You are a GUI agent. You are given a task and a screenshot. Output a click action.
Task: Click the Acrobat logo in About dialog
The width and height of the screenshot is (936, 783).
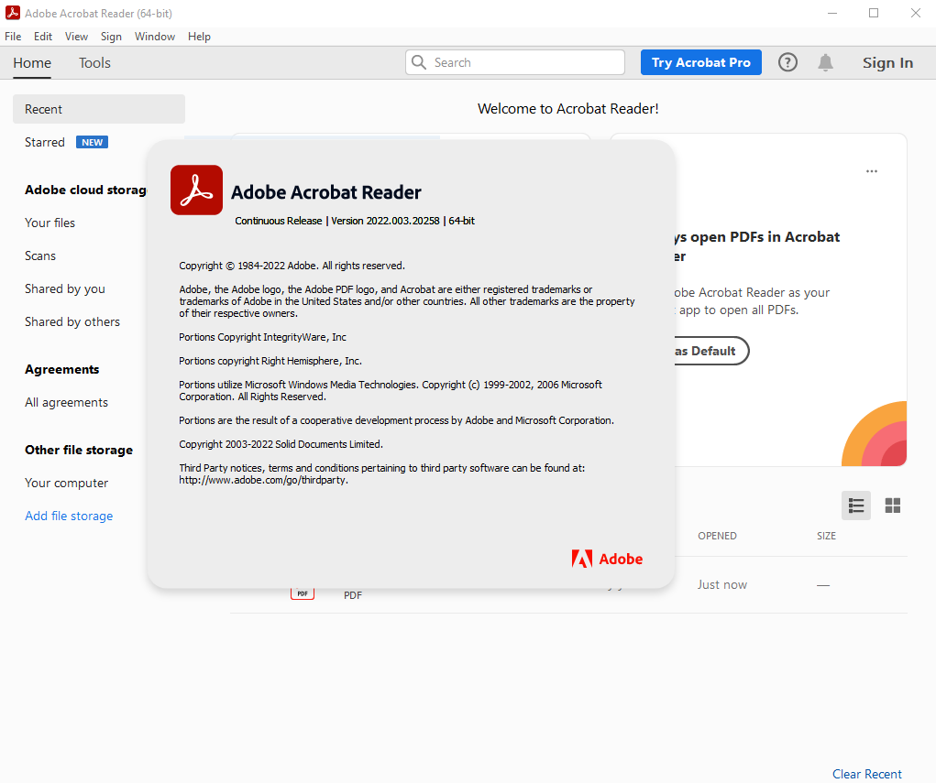click(x=196, y=190)
